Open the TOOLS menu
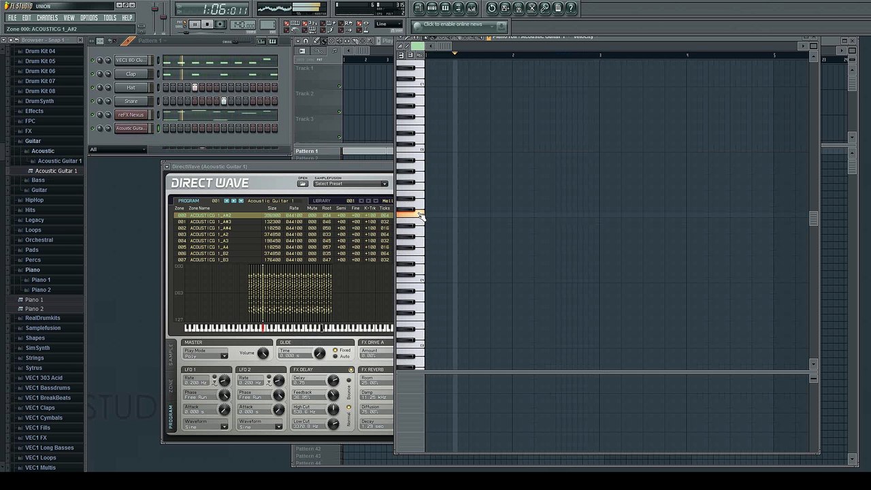Image resolution: width=871 pixels, height=490 pixels. 110,18
